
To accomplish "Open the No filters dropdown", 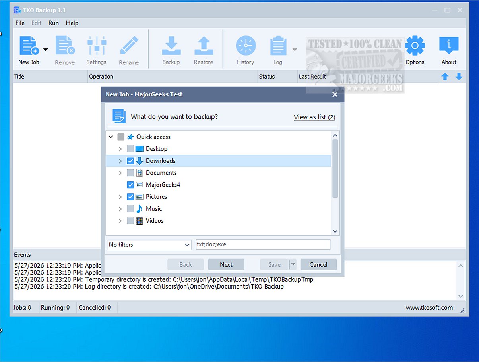I will click(149, 245).
